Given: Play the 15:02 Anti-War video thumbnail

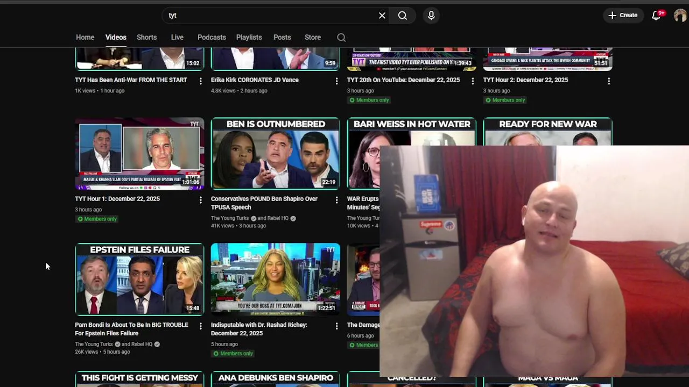Looking at the screenshot, I should (x=139, y=59).
